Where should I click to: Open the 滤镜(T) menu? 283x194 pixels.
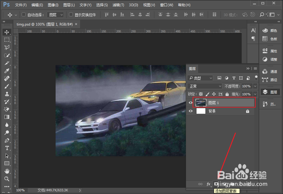pos(118,5)
